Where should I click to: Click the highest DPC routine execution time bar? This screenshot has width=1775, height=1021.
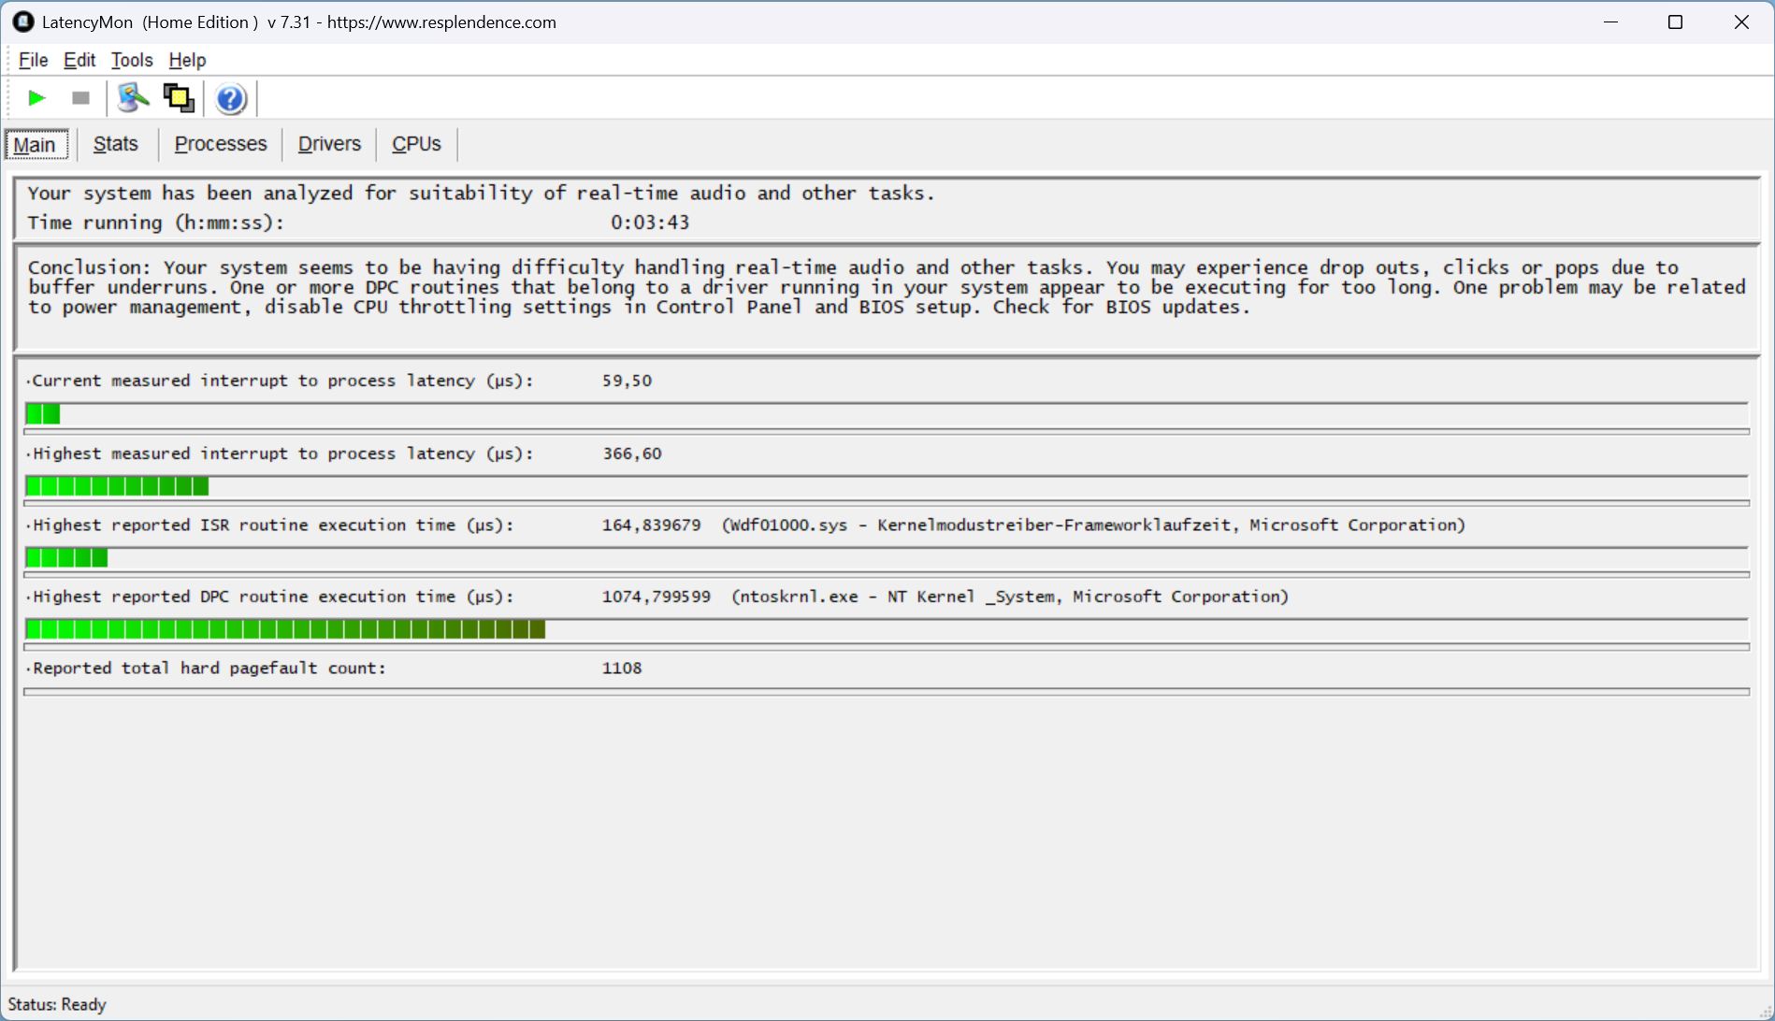click(285, 629)
